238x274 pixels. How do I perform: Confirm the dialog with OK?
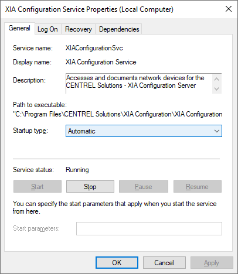tap(117, 263)
